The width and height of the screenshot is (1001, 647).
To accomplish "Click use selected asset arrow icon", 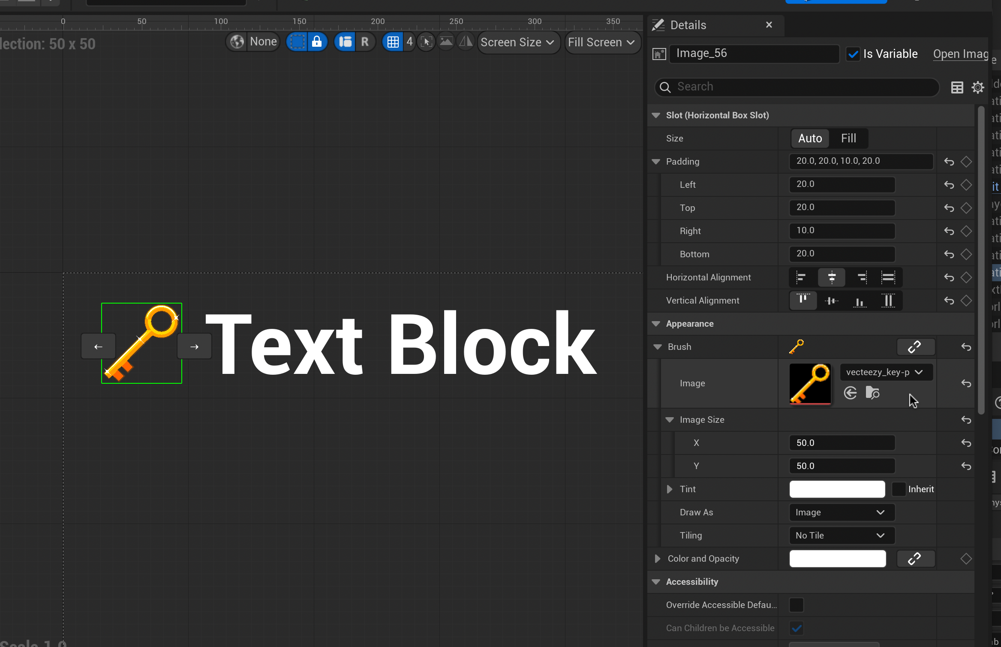I will 850,393.
